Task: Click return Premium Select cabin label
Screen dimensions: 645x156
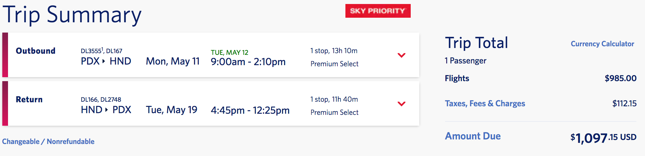Action: point(334,112)
